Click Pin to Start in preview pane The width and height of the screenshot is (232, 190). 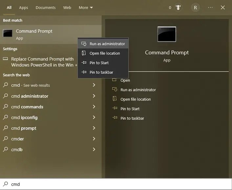point(130,109)
